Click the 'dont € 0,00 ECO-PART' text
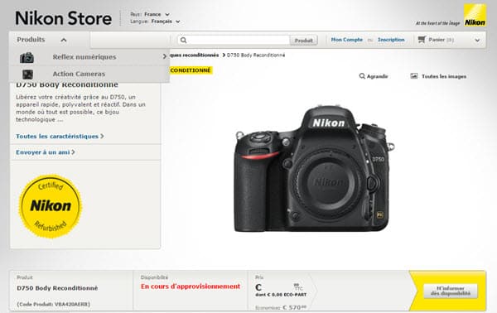The width and height of the screenshot is (497, 313). tap(281, 295)
